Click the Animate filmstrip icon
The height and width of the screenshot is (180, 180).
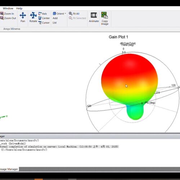tap(94, 15)
